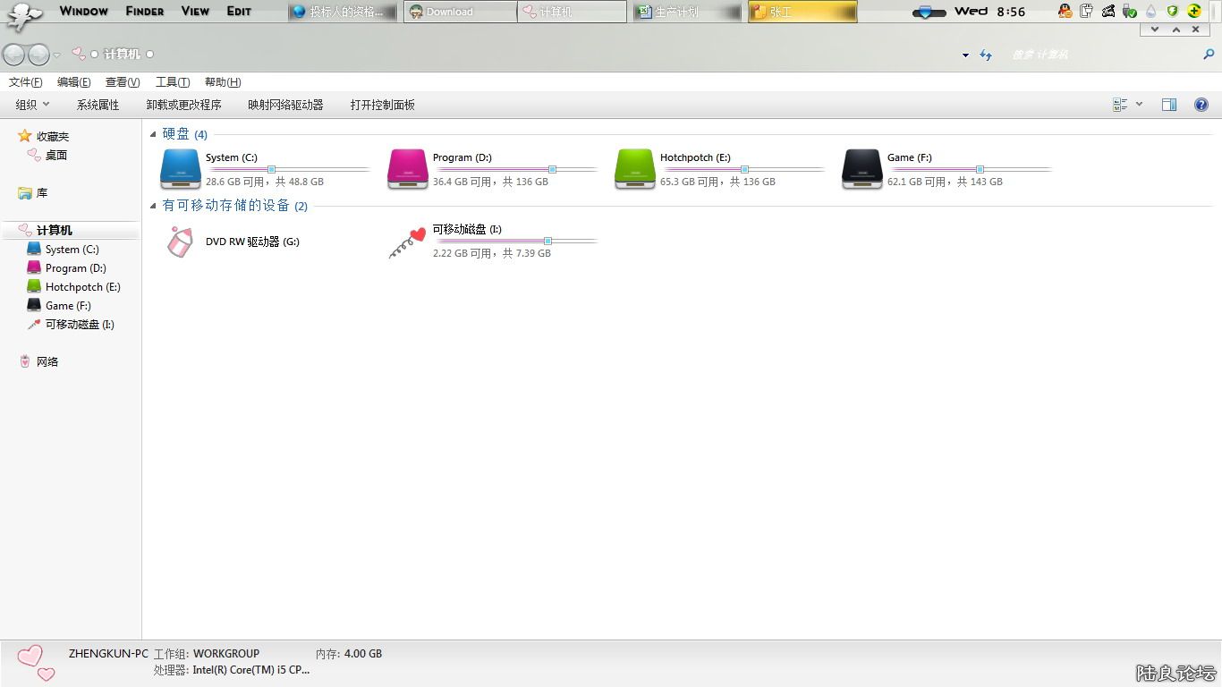Open the blue System (C:) drive icon
The width and height of the screenshot is (1222, 687).
(x=181, y=168)
